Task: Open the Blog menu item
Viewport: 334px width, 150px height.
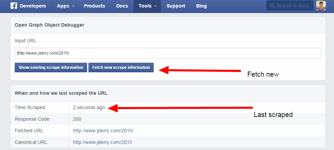Action: pyautogui.click(x=201, y=6)
